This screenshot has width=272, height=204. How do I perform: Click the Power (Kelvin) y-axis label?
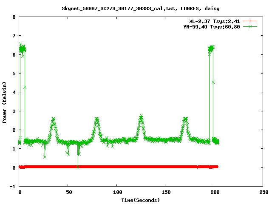4,102
